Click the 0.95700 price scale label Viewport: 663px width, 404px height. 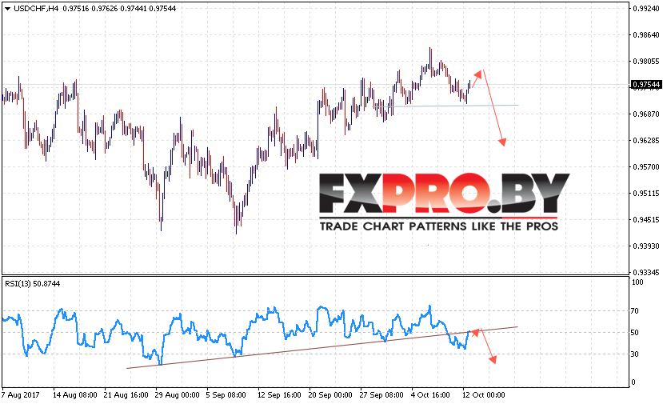pyautogui.click(x=646, y=166)
